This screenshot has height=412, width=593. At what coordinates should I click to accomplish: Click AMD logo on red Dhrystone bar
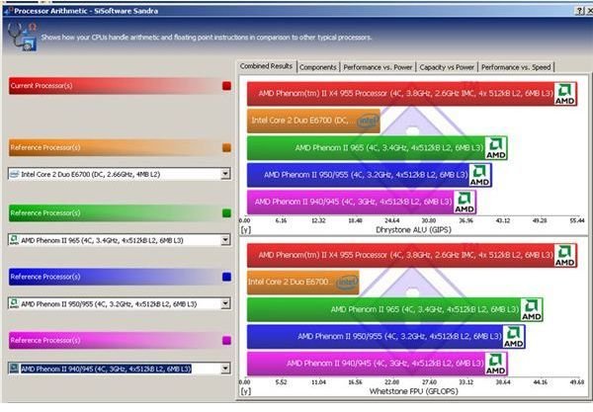tap(564, 94)
